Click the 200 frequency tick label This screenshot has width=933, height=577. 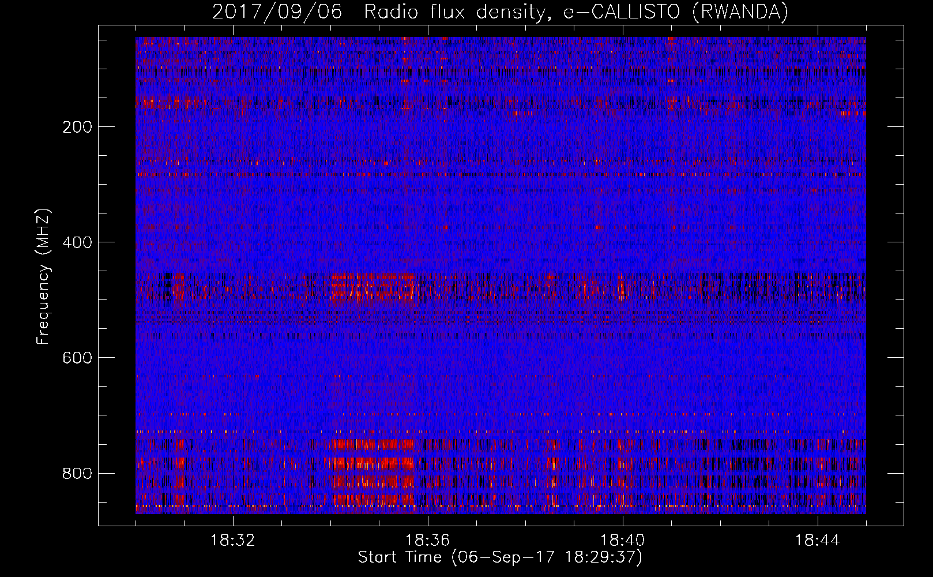click(x=77, y=127)
